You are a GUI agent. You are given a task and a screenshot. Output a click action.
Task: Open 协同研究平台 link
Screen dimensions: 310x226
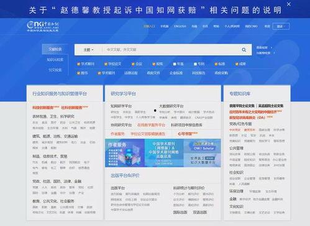point(121,125)
